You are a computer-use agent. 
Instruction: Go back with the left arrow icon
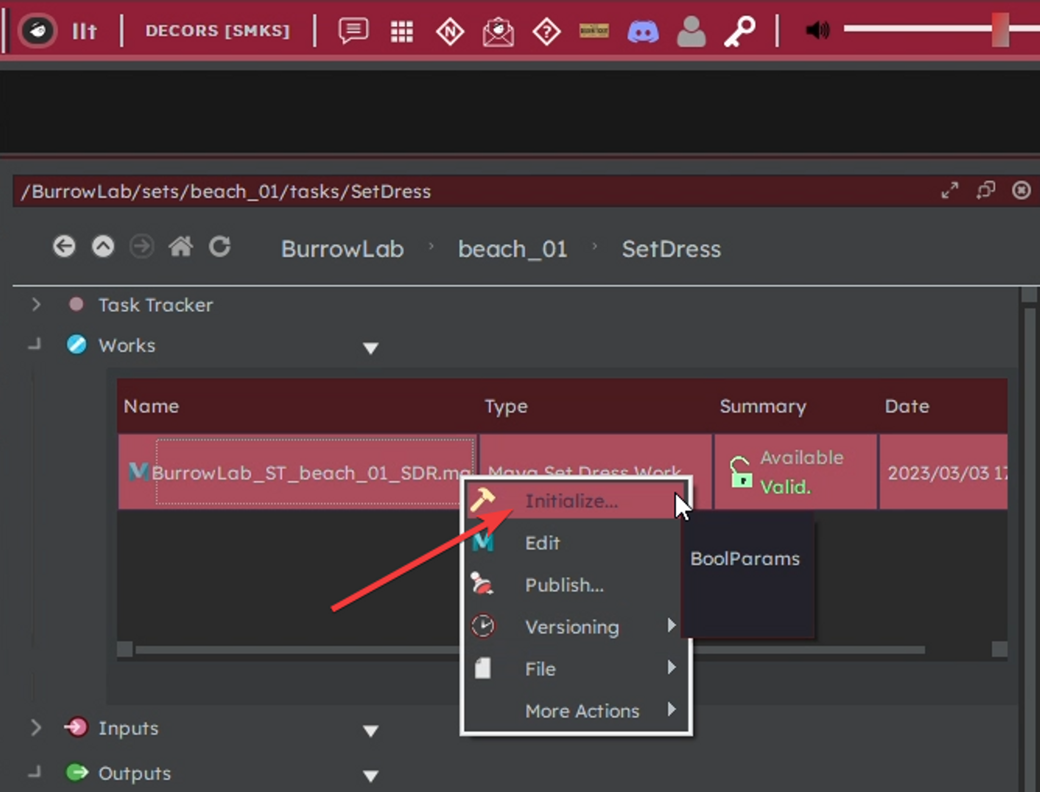(x=64, y=246)
